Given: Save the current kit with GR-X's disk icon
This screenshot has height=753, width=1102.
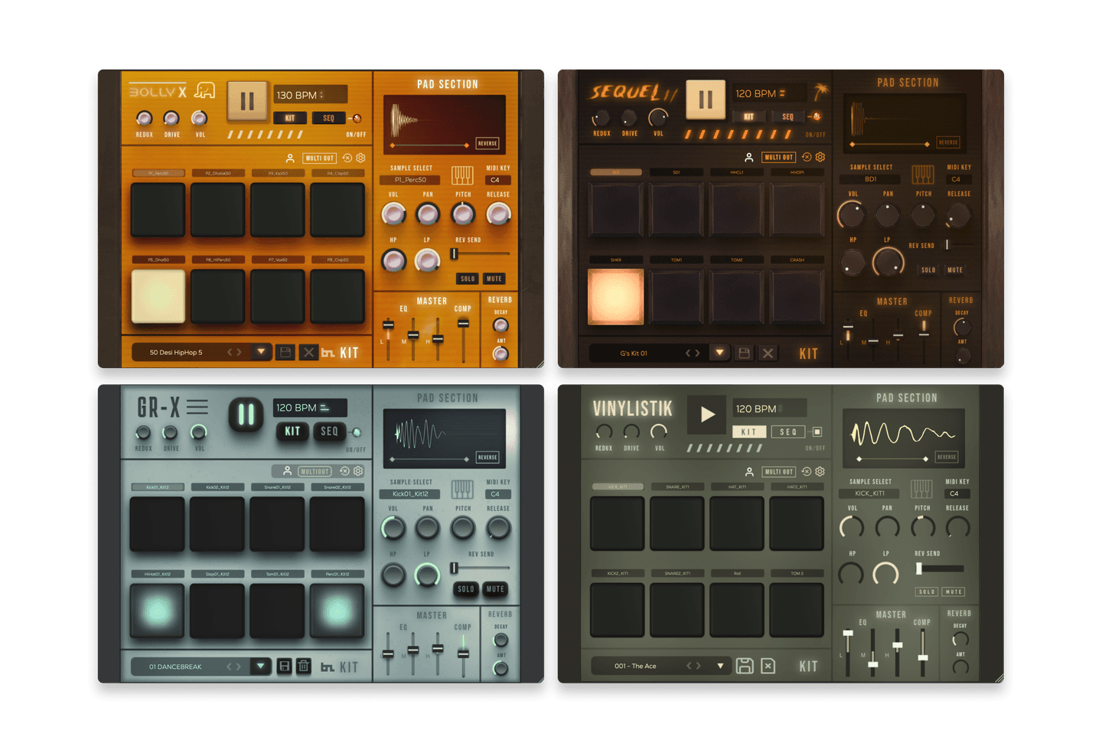Looking at the screenshot, I should pos(285,666).
